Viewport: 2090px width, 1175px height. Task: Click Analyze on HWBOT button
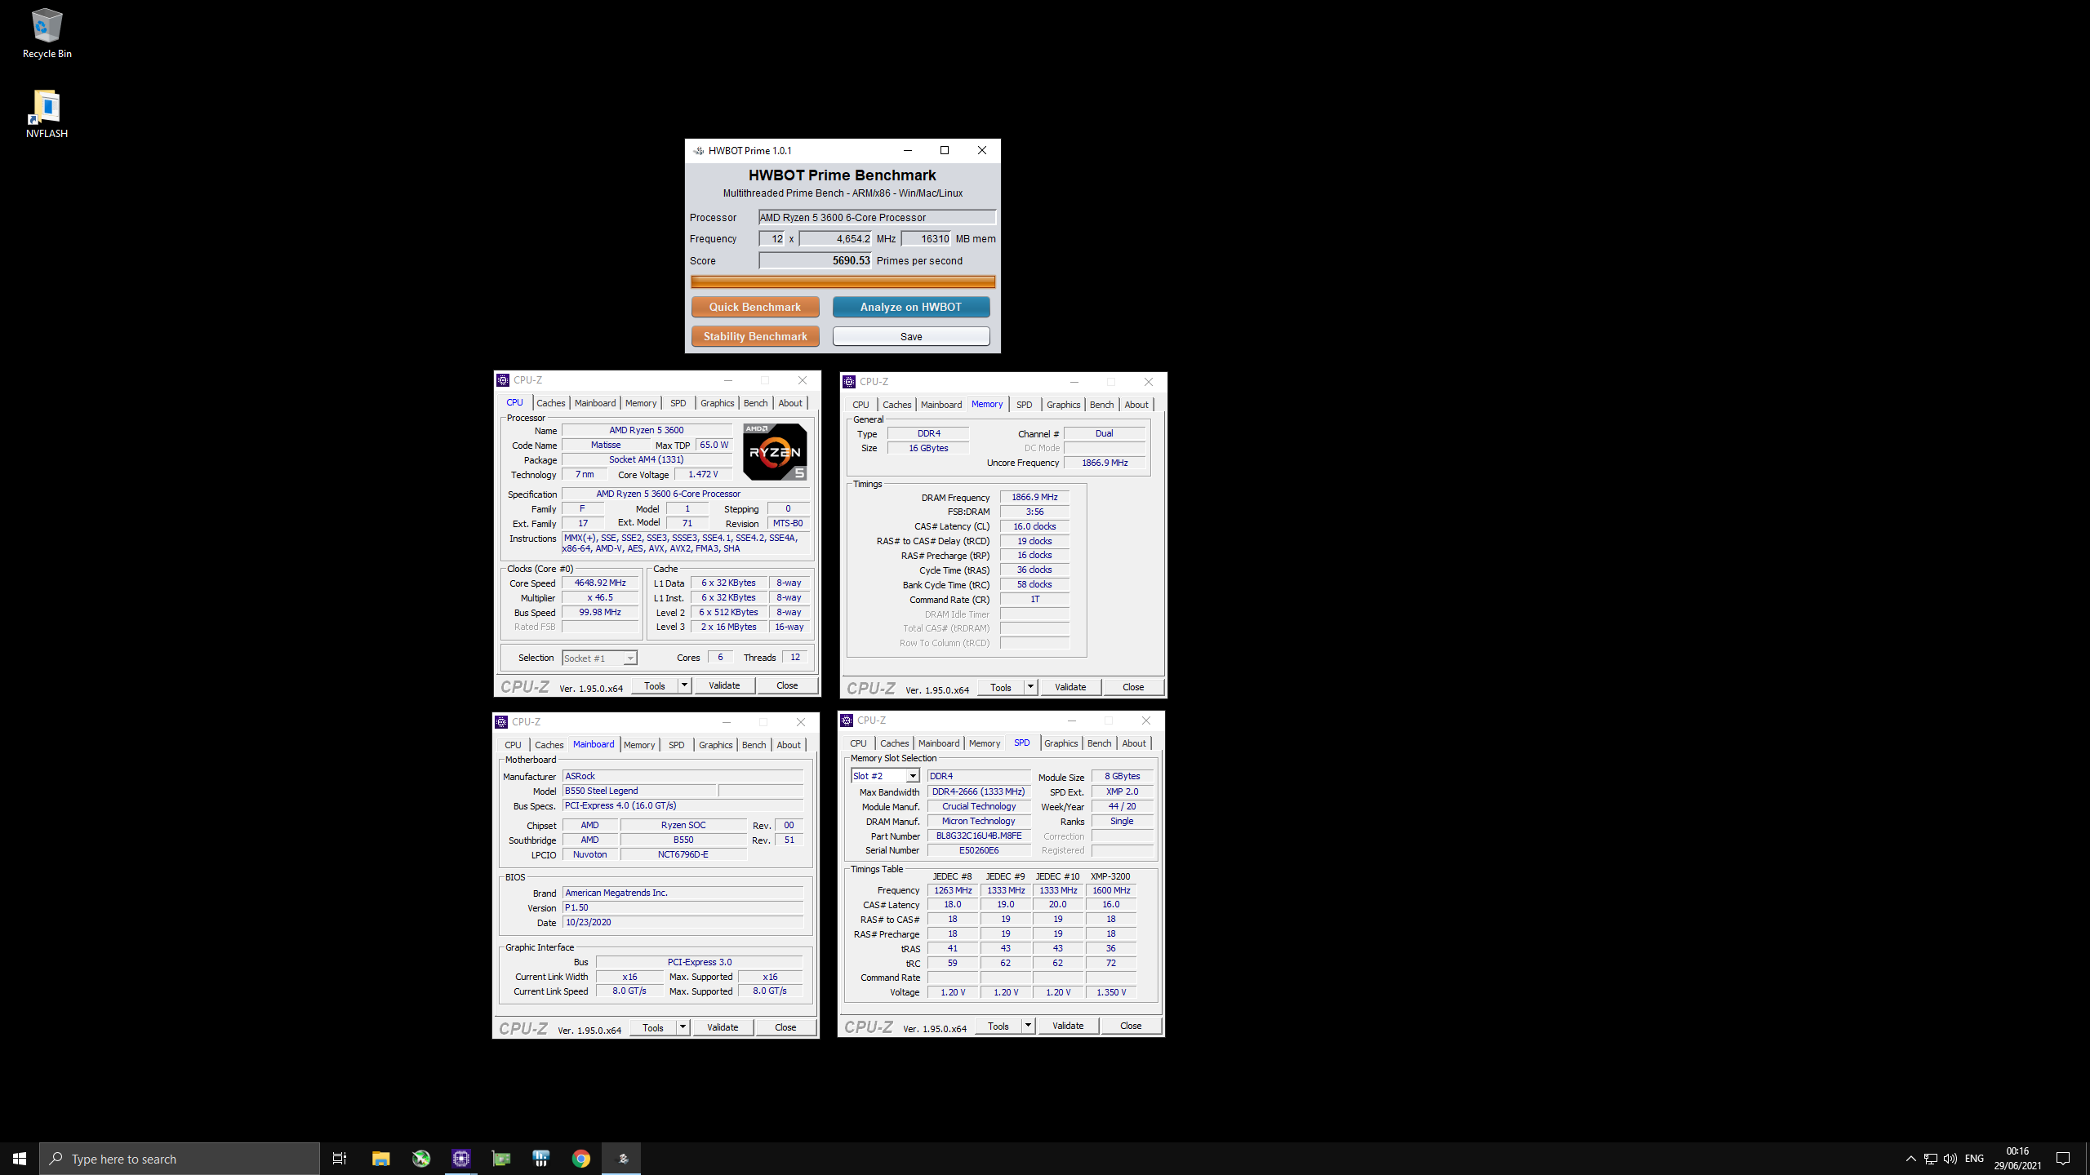point(911,307)
